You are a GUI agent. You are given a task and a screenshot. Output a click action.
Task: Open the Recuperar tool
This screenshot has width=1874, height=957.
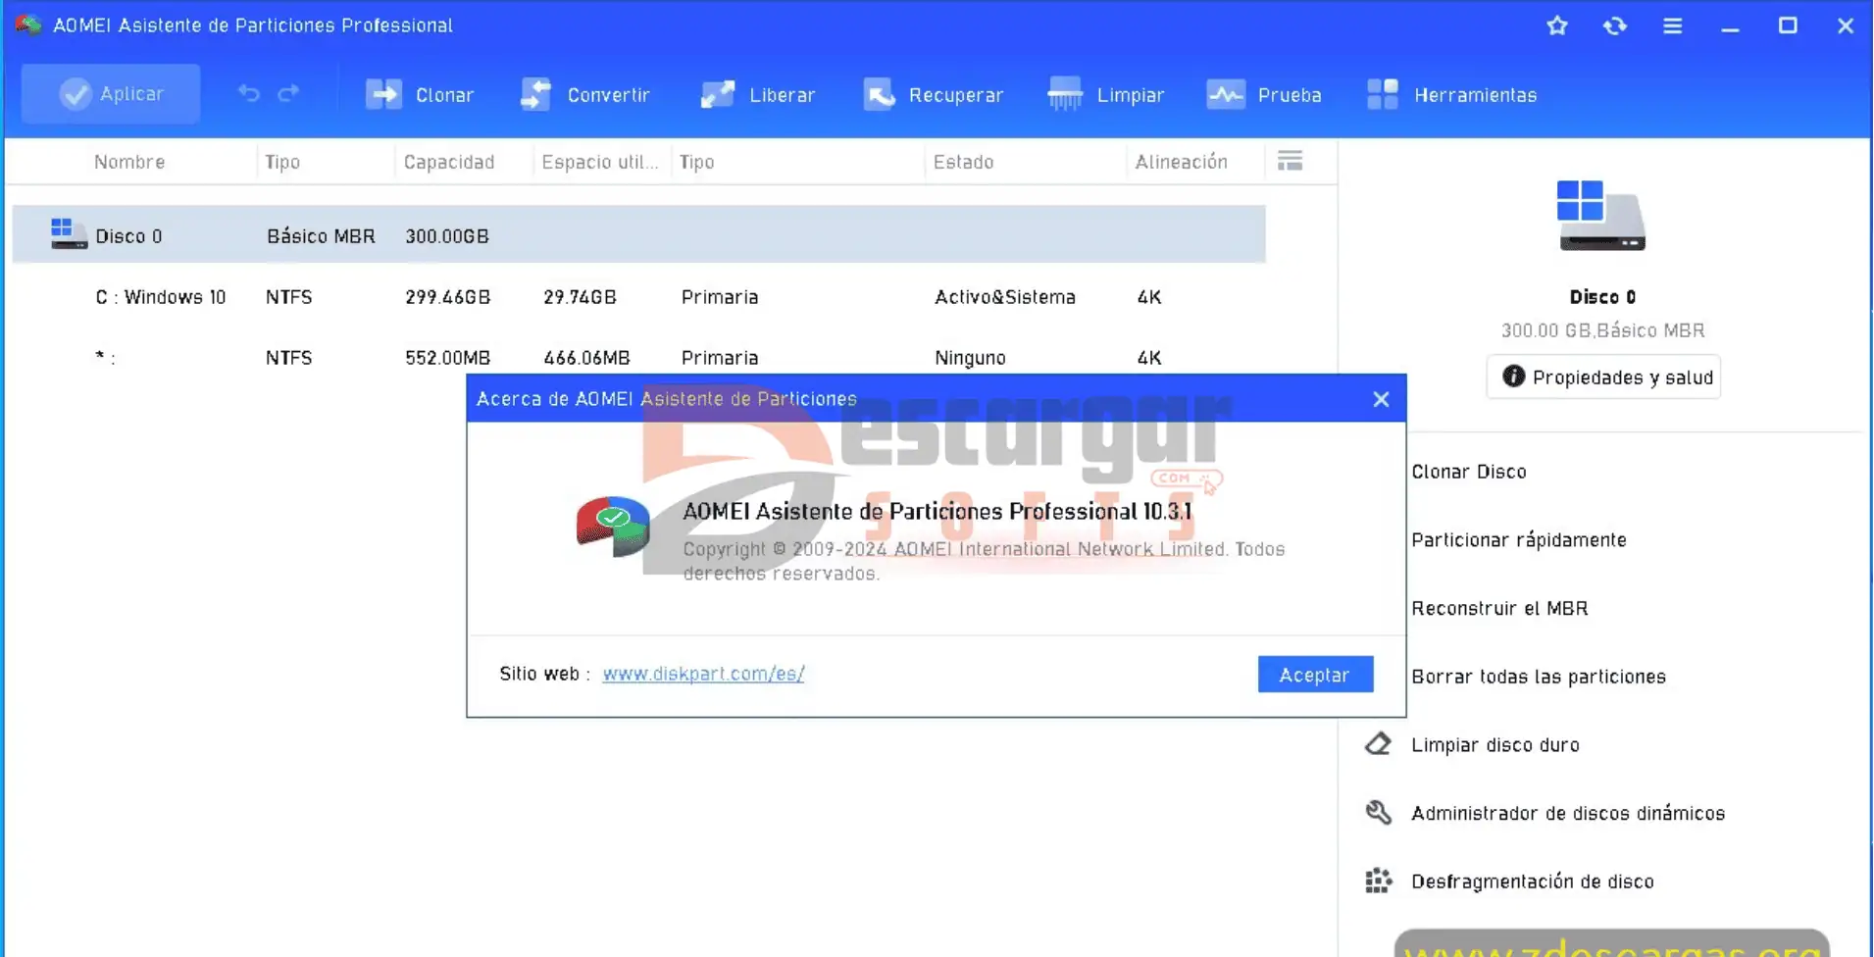point(934,95)
